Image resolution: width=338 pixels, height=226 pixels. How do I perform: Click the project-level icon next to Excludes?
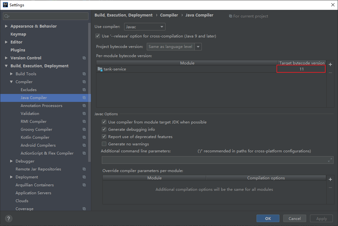(x=84, y=90)
